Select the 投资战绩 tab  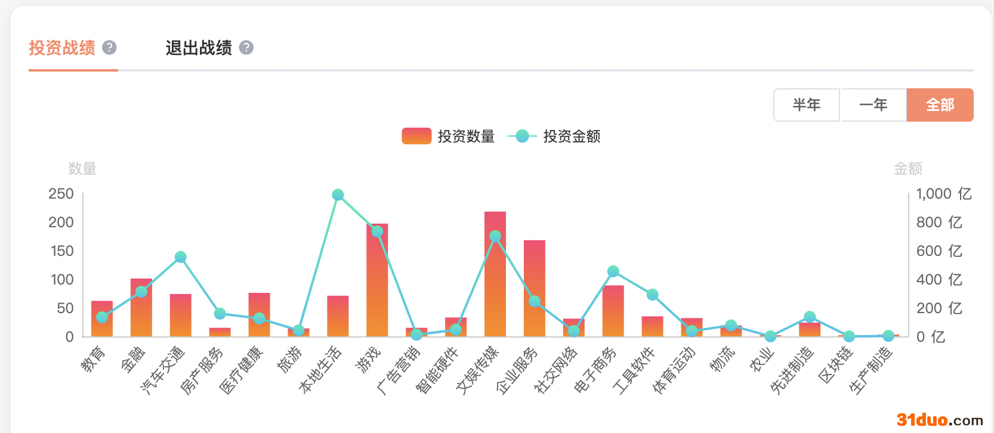[x=62, y=48]
